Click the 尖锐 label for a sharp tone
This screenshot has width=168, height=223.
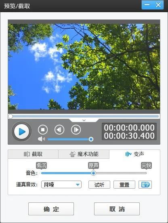pos(146,165)
